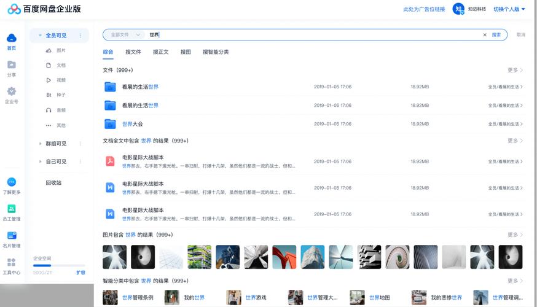This screenshot has height=307, width=537.
Task: Open the 工具中心 grid icon
Action: pyautogui.click(x=12, y=262)
